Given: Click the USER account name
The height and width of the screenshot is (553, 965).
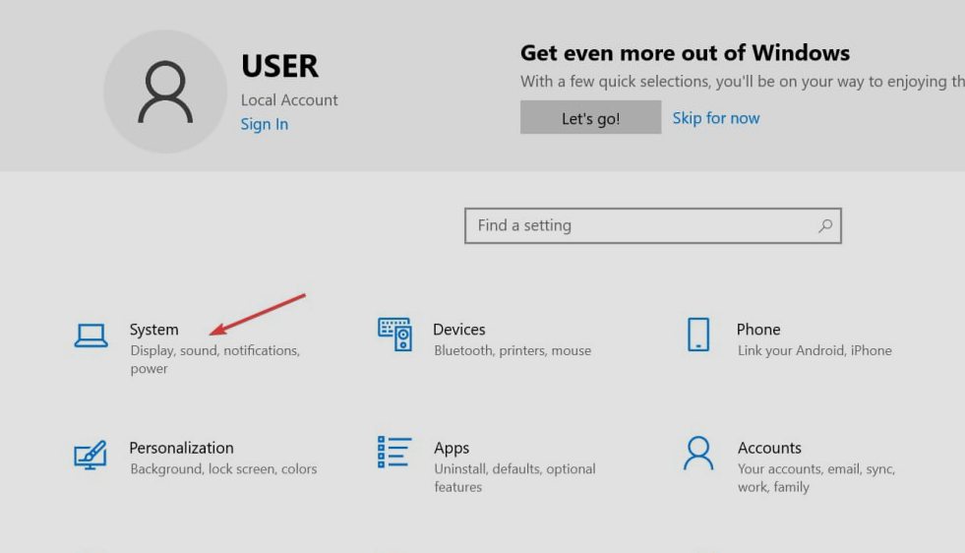Looking at the screenshot, I should pos(280,66).
